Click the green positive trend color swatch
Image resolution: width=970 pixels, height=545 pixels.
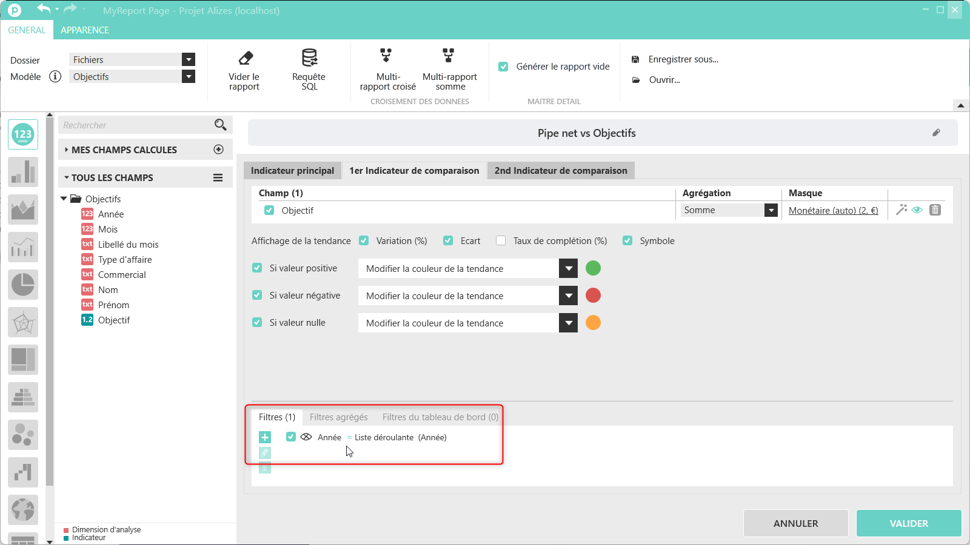pyautogui.click(x=593, y=268)
